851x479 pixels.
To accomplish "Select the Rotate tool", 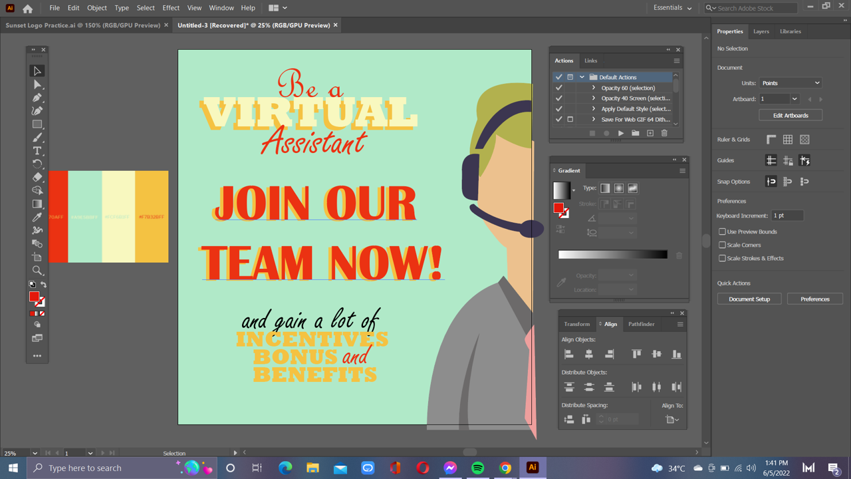I will [37, 164].
